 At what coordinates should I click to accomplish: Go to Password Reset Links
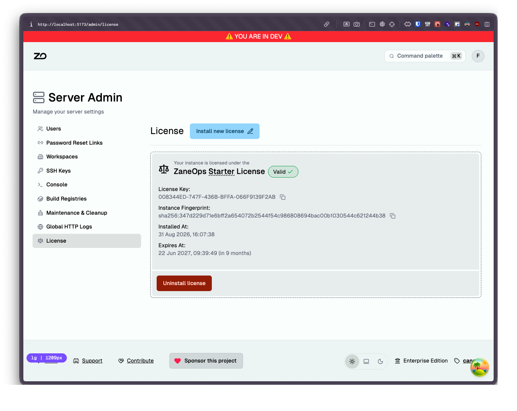pyautogui.click(x=87, y=143)
